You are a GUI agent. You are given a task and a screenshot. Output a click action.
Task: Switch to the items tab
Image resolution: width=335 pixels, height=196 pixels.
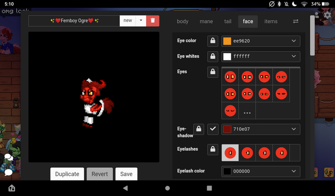pos(271,21)
